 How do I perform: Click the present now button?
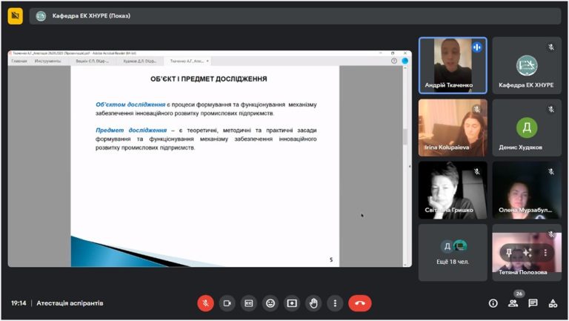pos(292,303)
